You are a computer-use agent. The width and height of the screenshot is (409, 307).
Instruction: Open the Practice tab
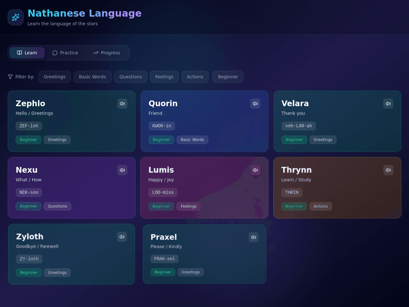click(x=65, y=53)
